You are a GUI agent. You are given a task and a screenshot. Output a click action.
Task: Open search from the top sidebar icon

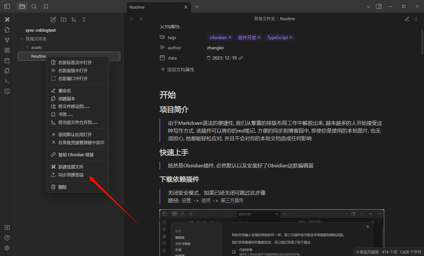tap(34, 6)
